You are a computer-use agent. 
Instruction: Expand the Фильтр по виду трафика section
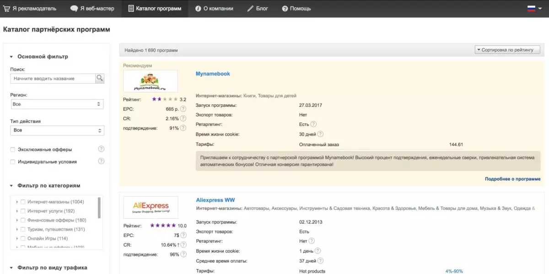[11, 268]
